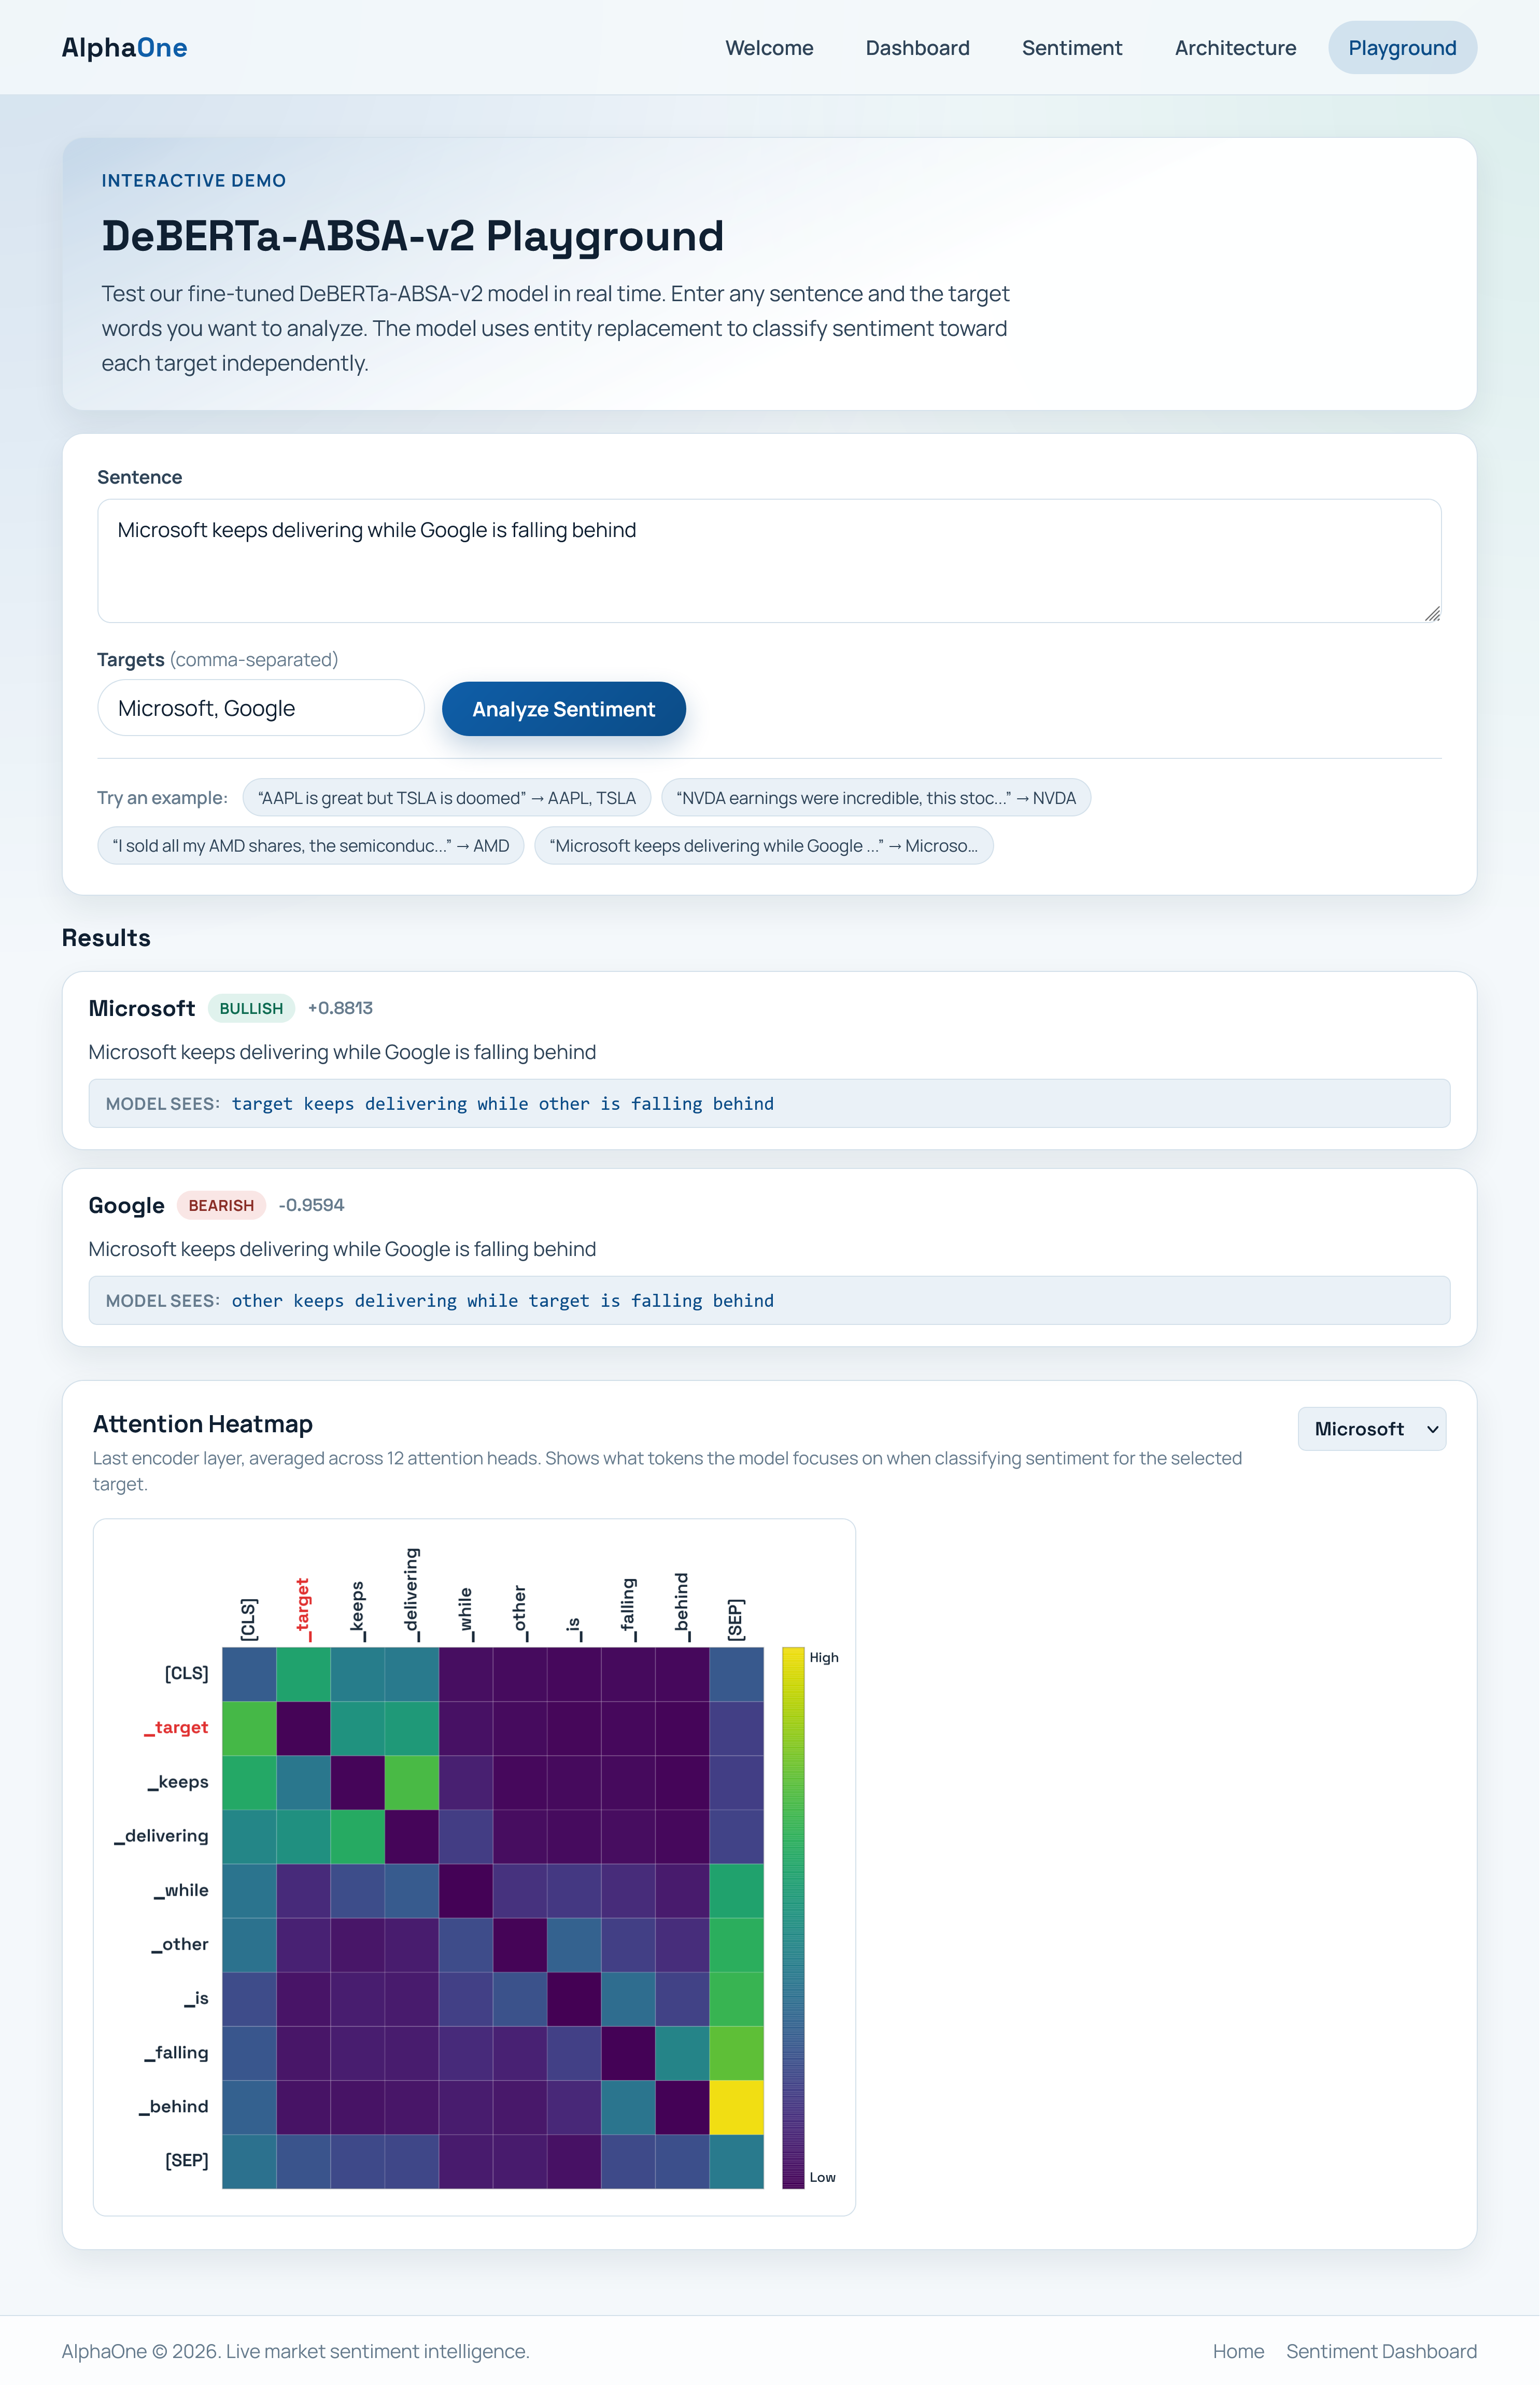1540x2385 pixels.
Task: Try the AAPL and TSLA example
Action: 446,797
